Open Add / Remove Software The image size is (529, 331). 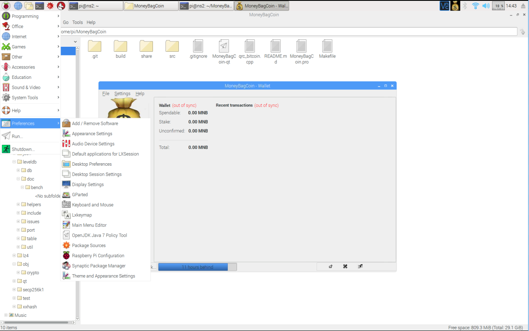point(105,124)
